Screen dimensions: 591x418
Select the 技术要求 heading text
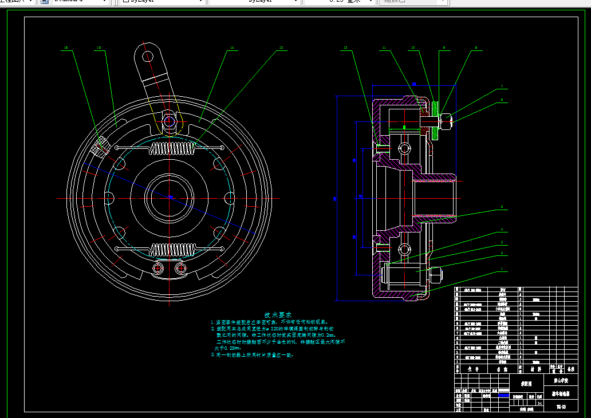point(278,315)
